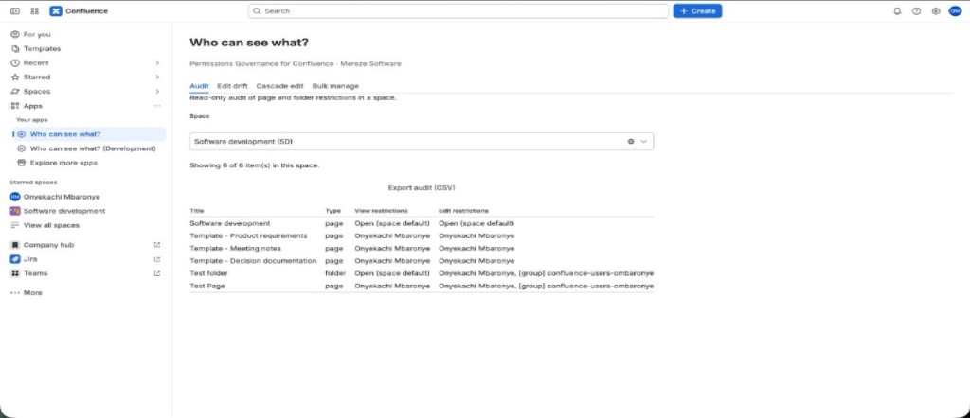The image size is (970, 418).
Task: Open the notifications bell
Action: click(898, 11)
